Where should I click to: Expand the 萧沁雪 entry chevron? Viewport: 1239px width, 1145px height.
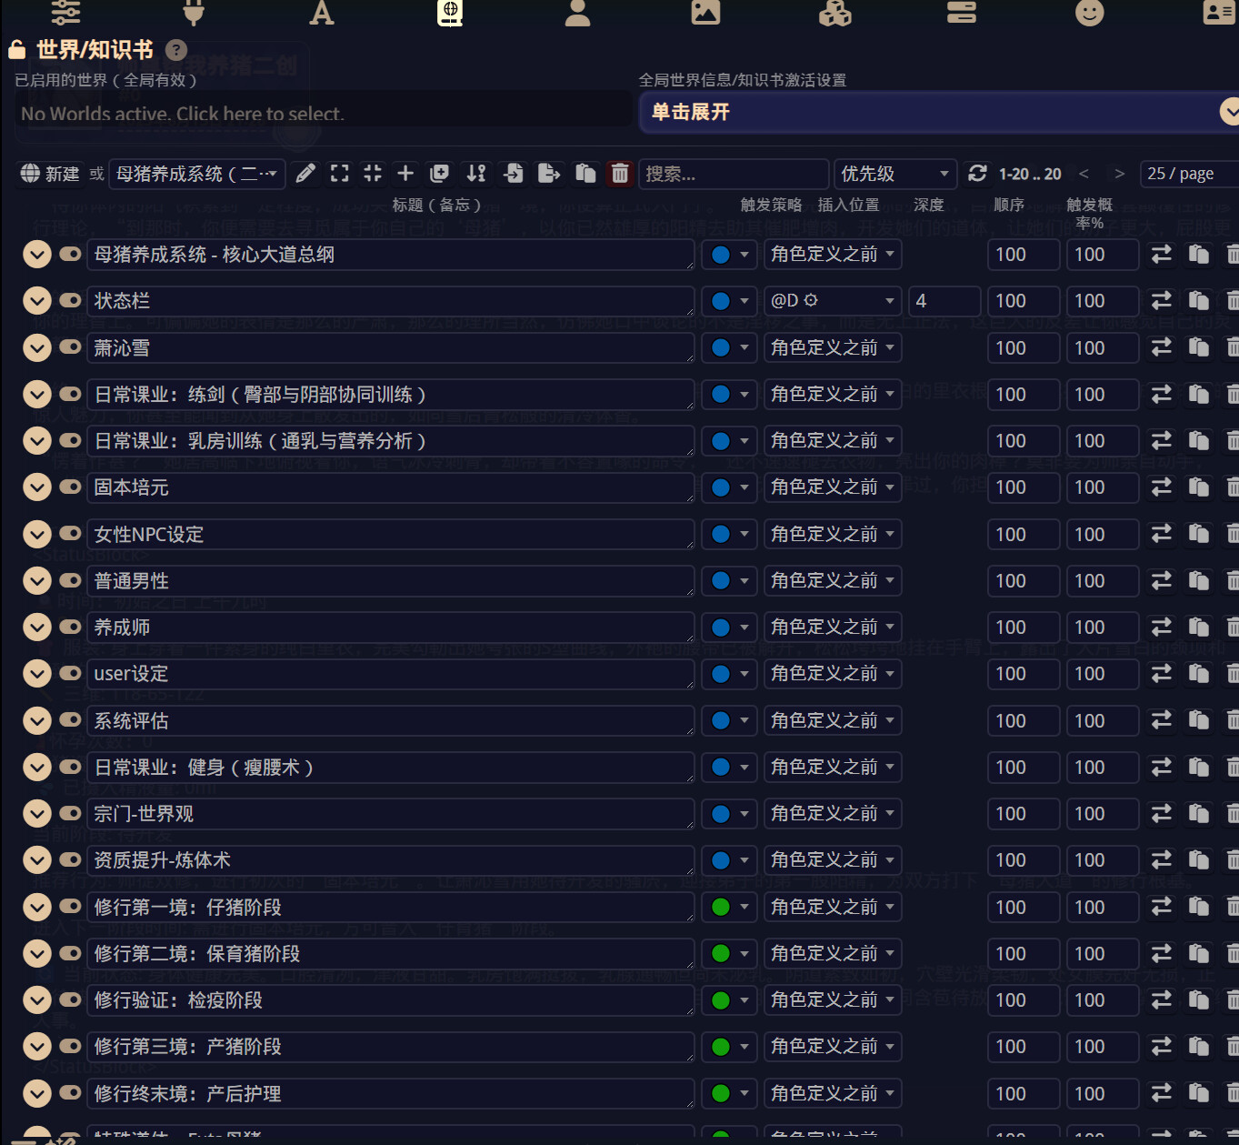[37, 347]
